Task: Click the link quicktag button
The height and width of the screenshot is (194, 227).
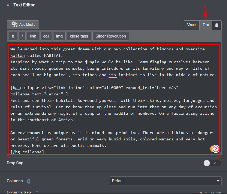Action: click(33, 36)
